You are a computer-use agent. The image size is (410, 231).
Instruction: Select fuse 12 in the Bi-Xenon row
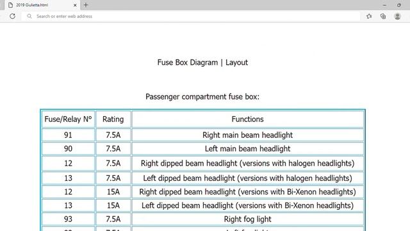pos(69,192)
